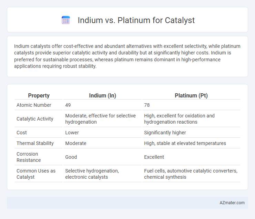Click the 'Indium vs. Platinum for Catalyst' title
This screenshot has width=255, height=219.
[x=136, y=20]
